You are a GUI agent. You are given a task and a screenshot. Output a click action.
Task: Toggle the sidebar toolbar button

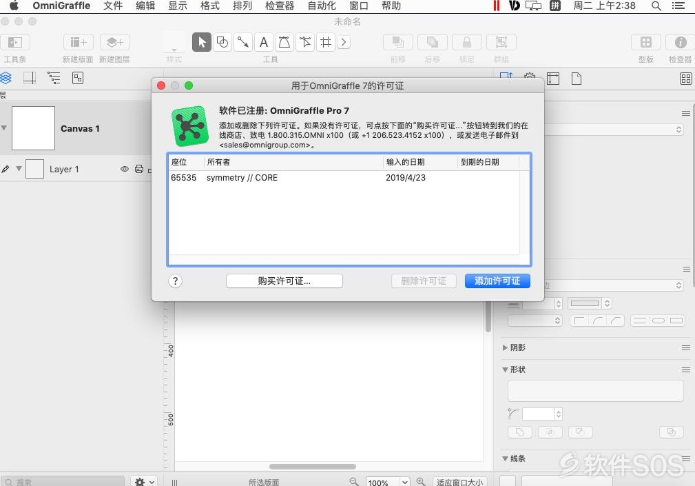15,42
